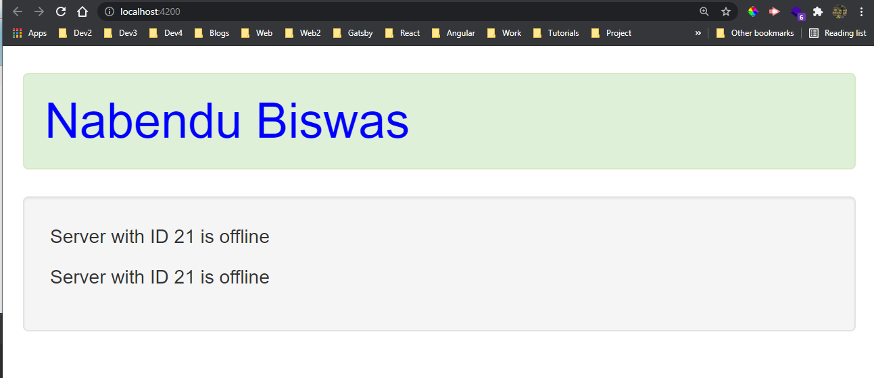Reload the current page
Screen dimensions: 874x378
(x=61, y=11)
